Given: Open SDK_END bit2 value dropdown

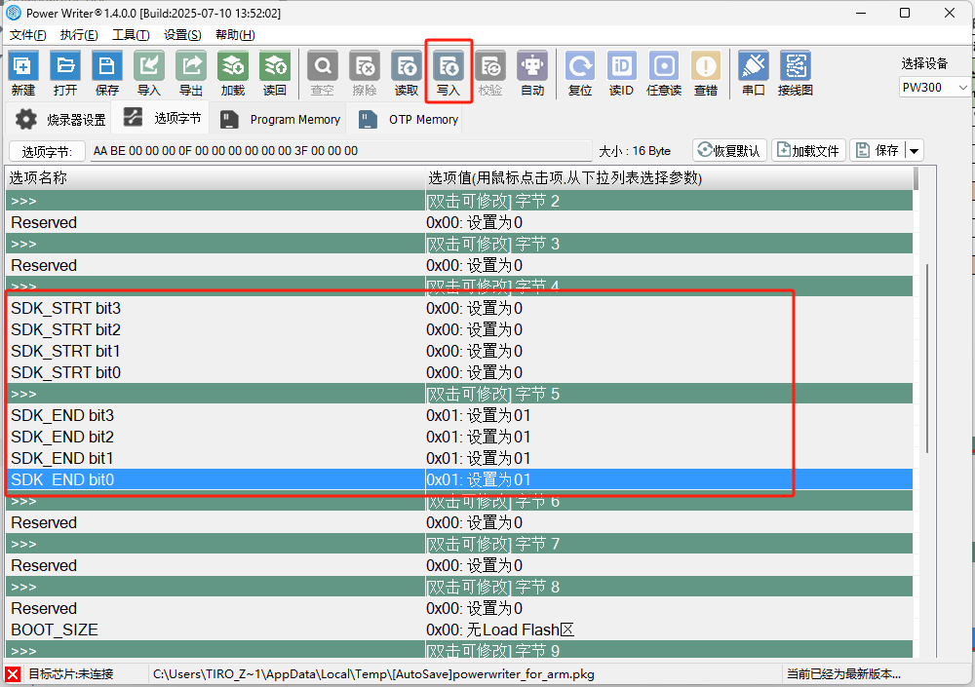Looking at the screenshot, I should tap(669, 438).
